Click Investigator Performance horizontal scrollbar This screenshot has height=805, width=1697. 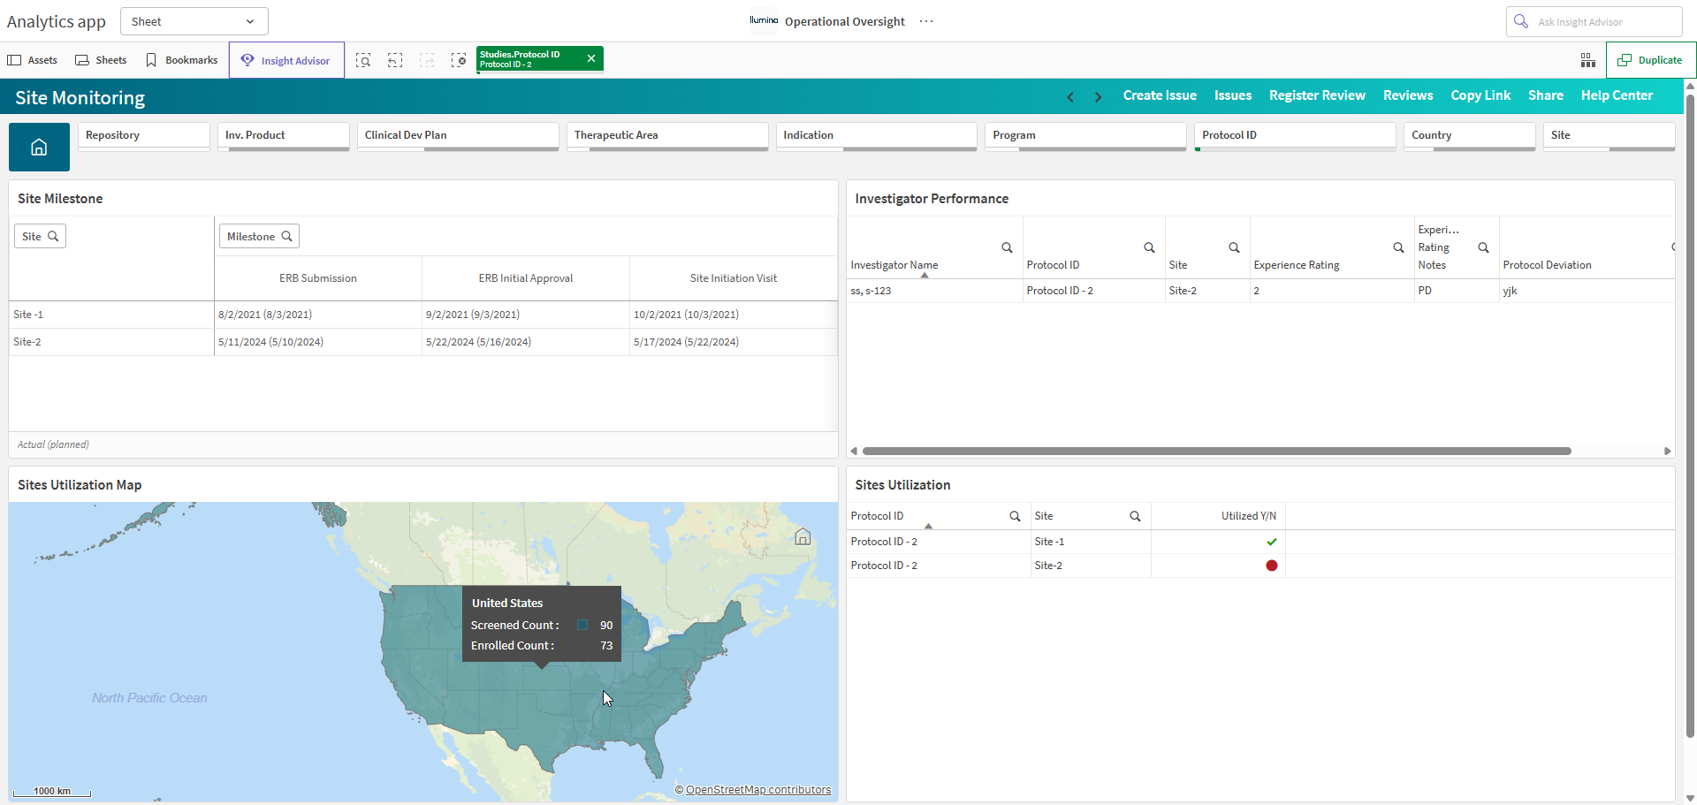(x=1216, y=451)
